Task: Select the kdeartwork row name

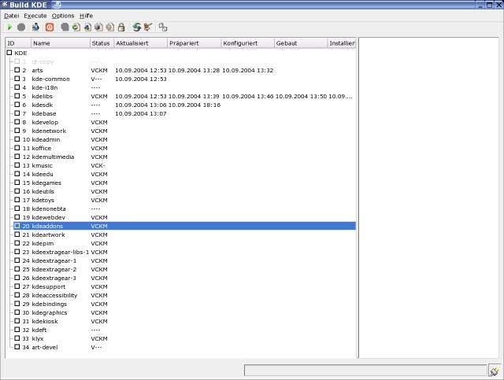Action: (49, 235)
